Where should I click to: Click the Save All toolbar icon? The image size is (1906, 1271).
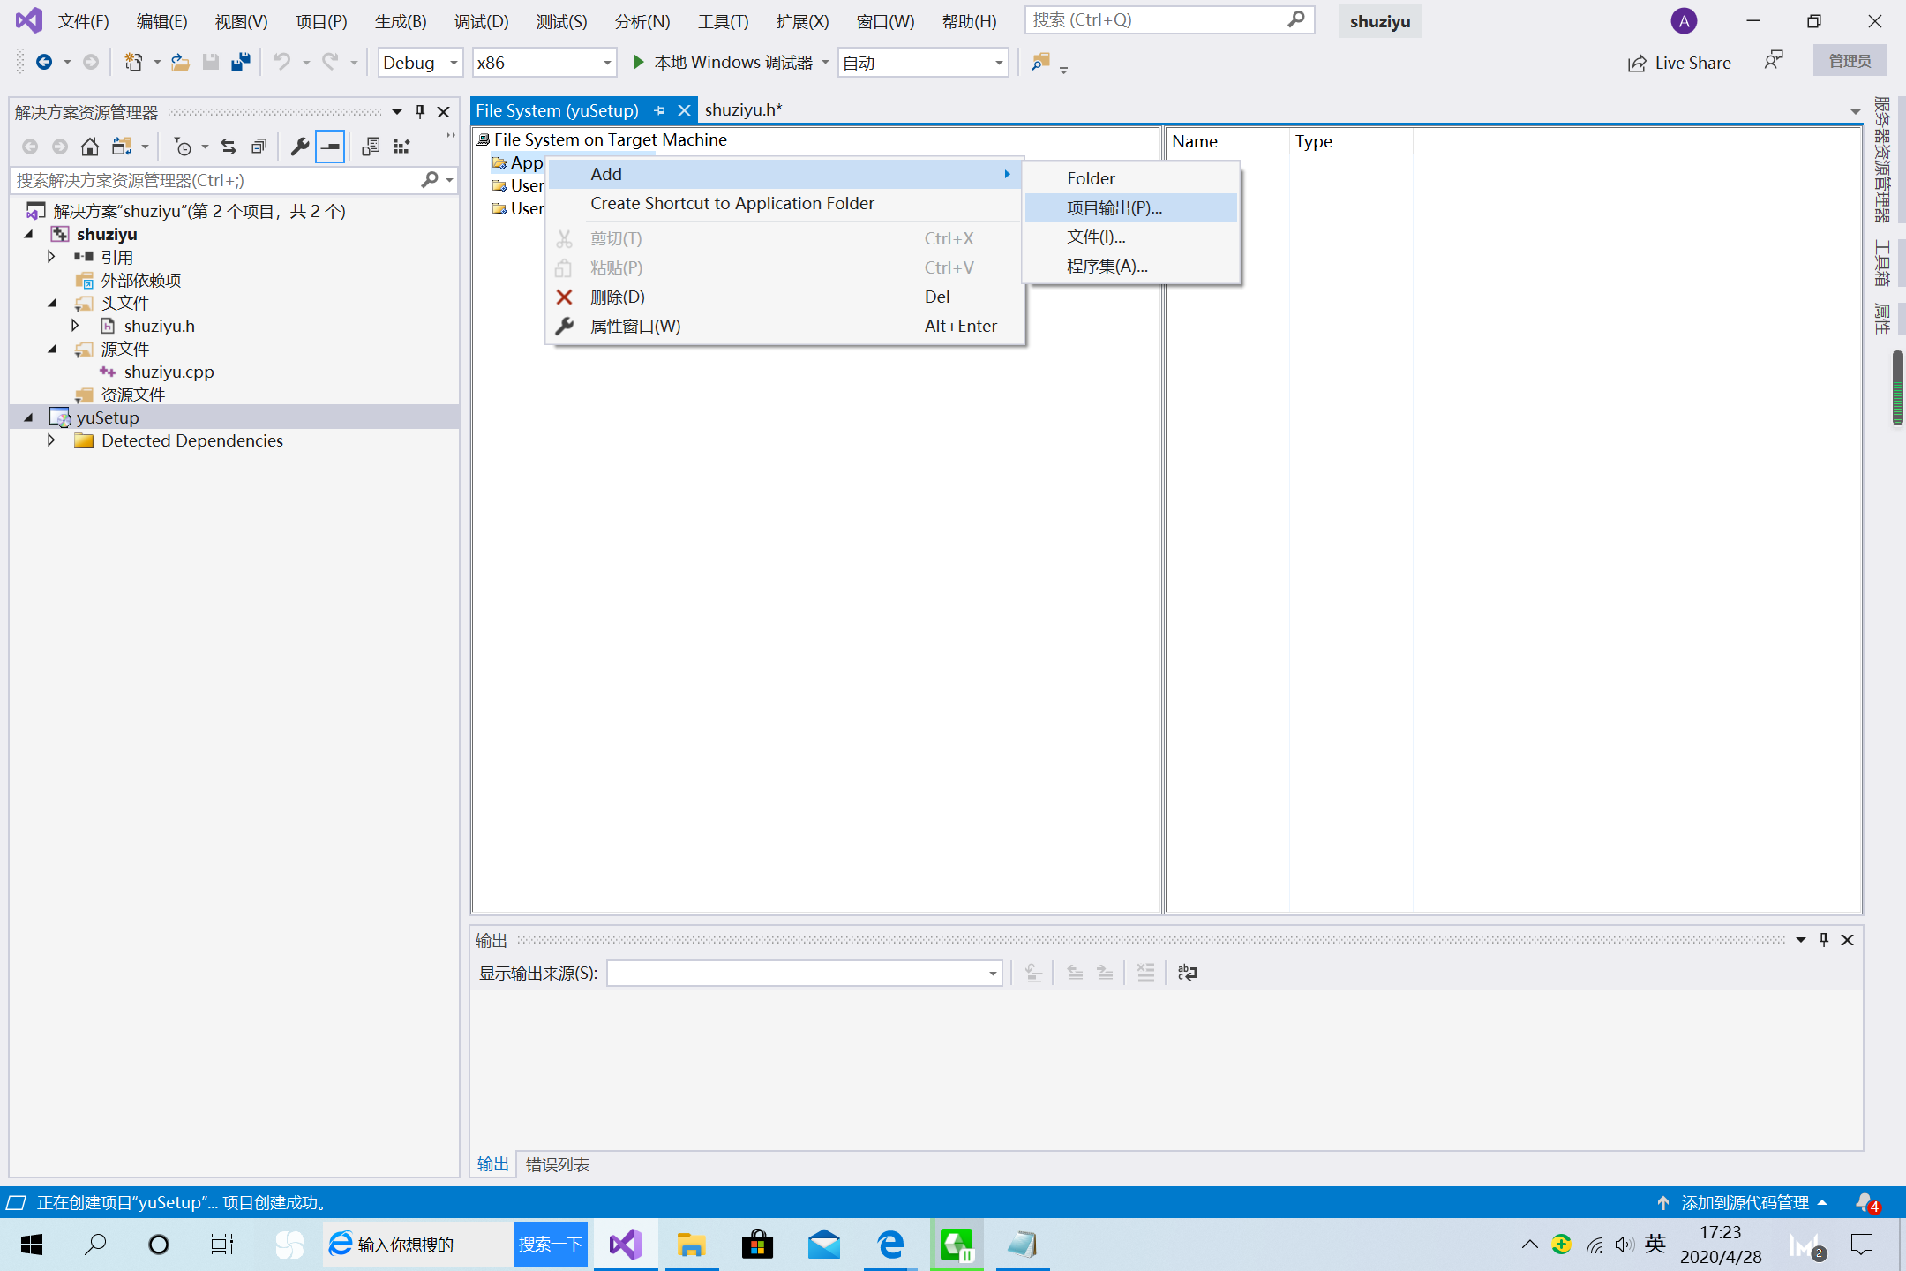240,62
